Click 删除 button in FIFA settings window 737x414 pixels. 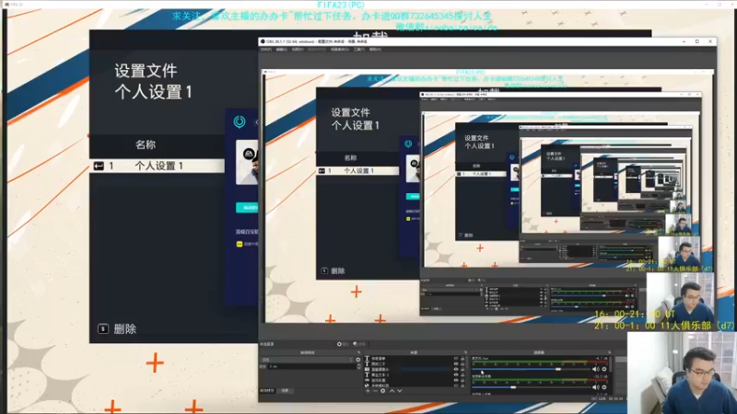(118, 328)
